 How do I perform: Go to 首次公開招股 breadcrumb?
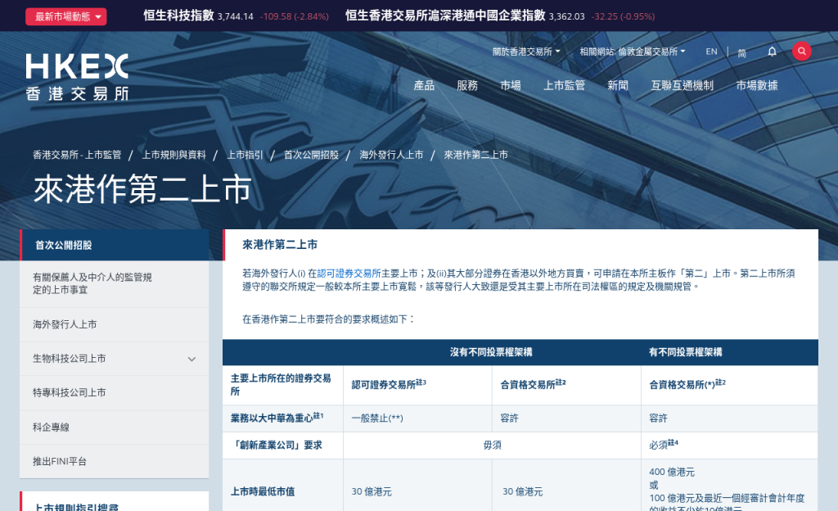tap(311, 155)
